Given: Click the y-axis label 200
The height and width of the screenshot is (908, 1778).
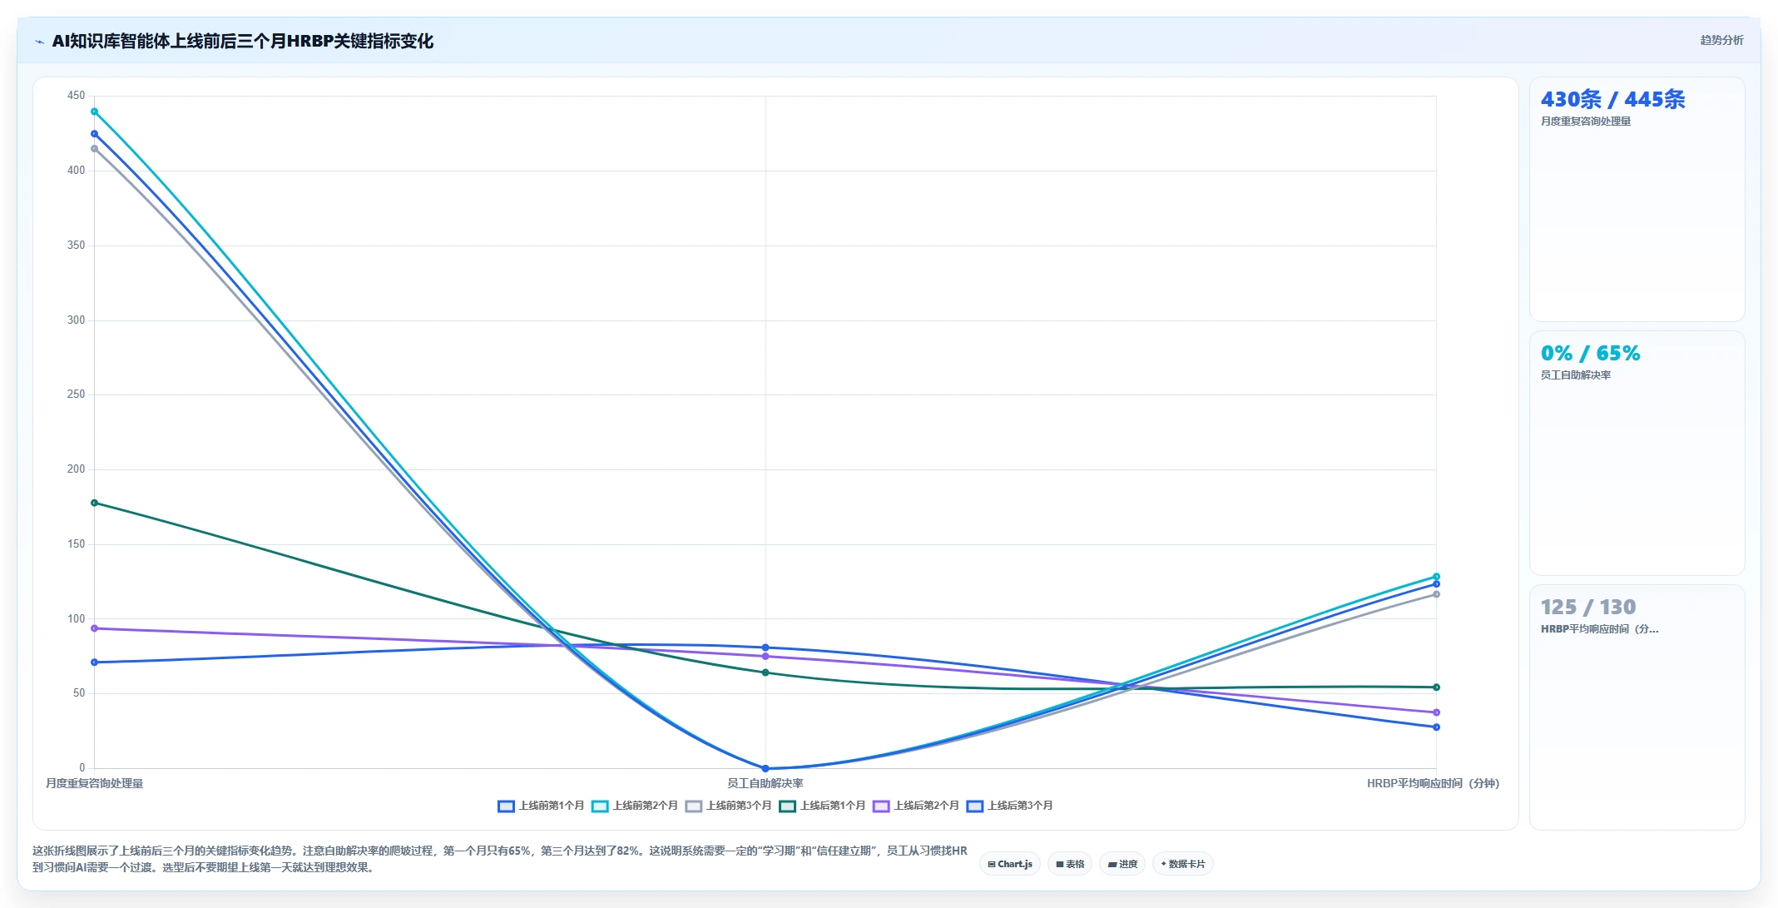Looking at the screenshot, I should (76, 469).
